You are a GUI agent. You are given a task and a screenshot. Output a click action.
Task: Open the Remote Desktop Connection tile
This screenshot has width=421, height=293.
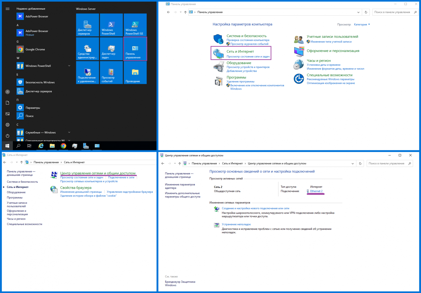click(87, 73)
